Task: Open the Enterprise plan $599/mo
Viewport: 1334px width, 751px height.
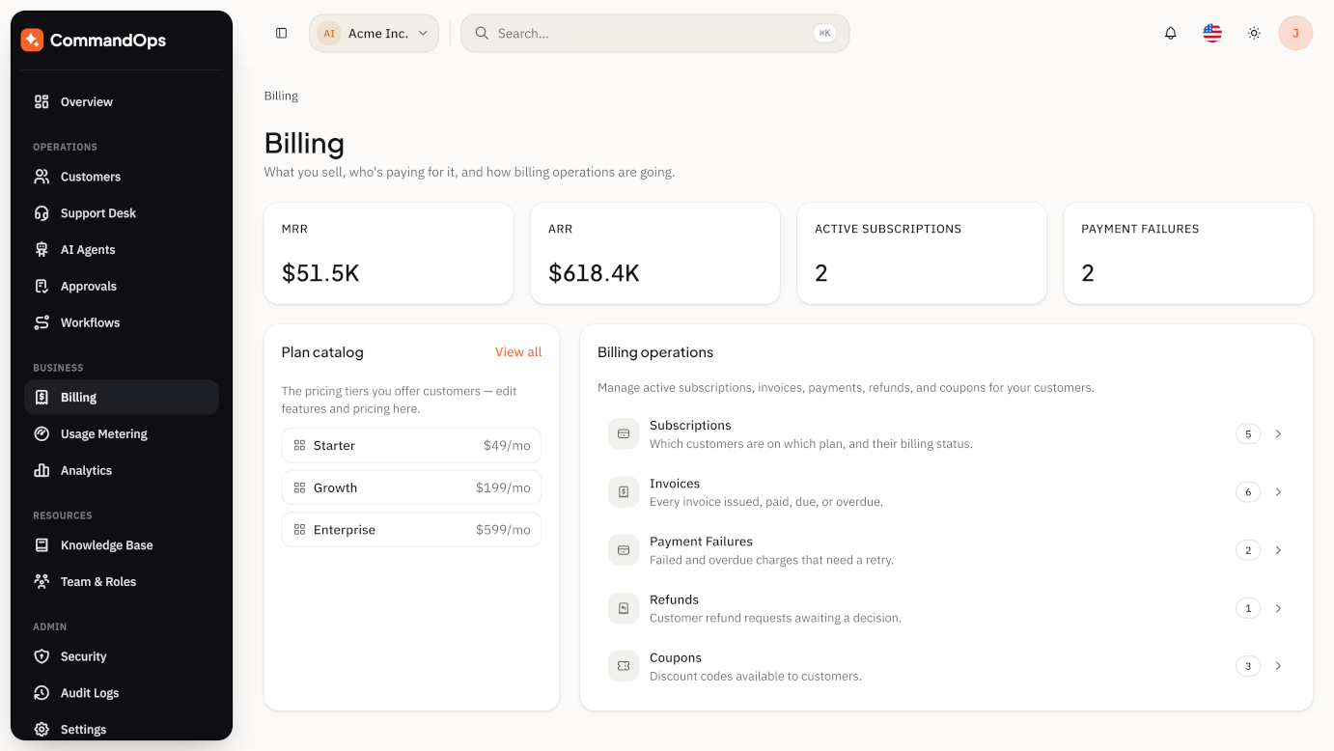Action: [x=411, y=530]
